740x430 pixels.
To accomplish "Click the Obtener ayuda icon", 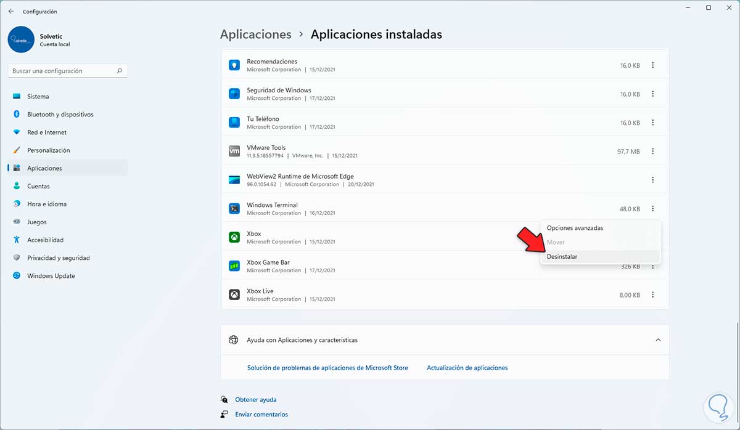I will tap(224, 399).
